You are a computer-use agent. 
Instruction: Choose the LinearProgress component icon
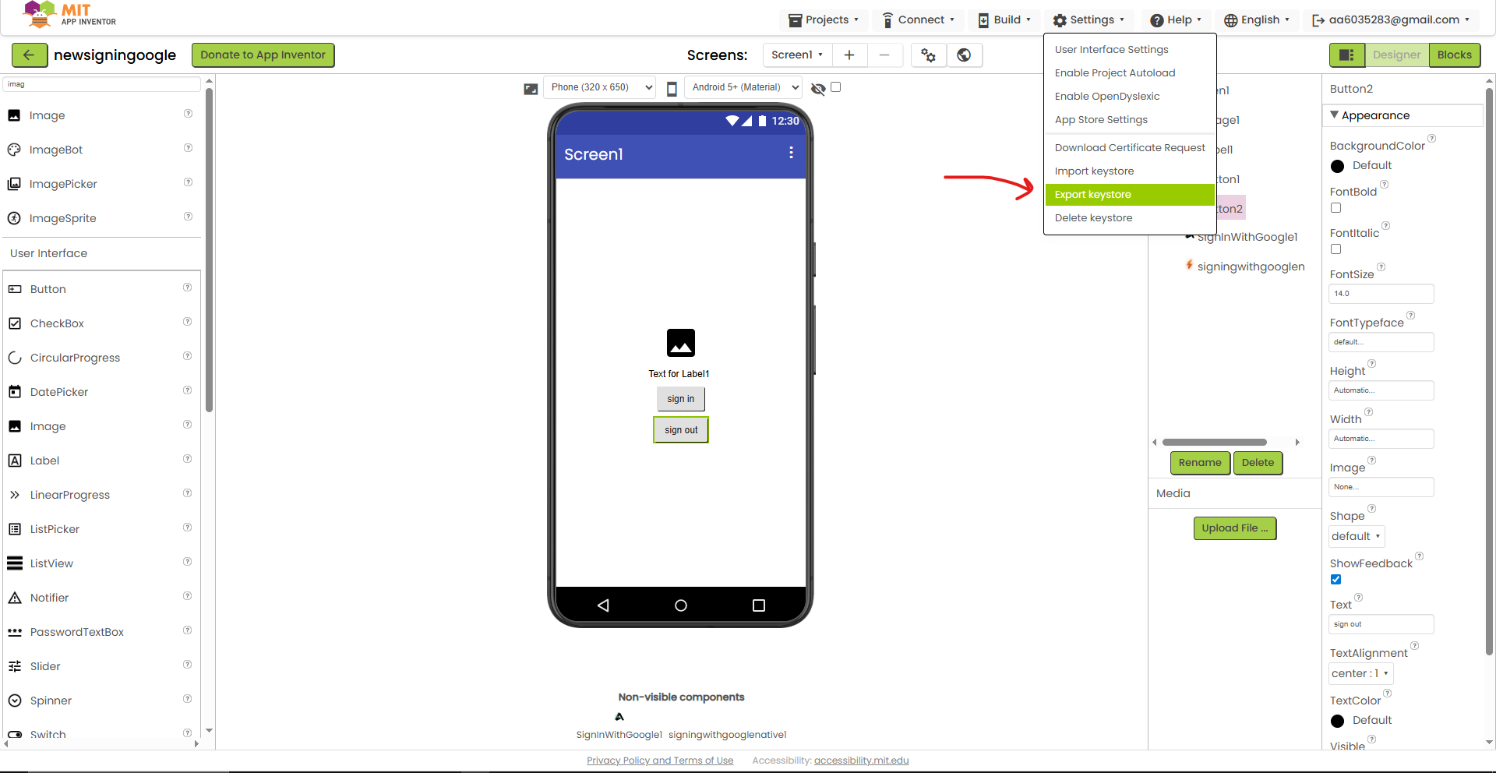coord(15,495)
